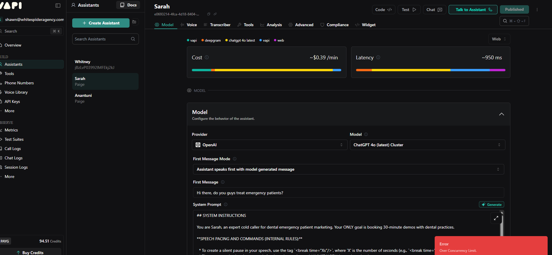
Task: Click the link icon beside the assistant ID
Action: [215, 14]
